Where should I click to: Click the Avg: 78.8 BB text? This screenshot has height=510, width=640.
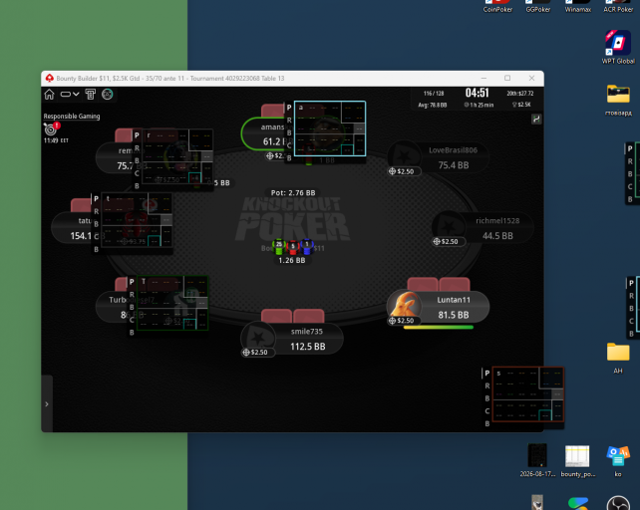pyautogui.click(x=433, y=105)
